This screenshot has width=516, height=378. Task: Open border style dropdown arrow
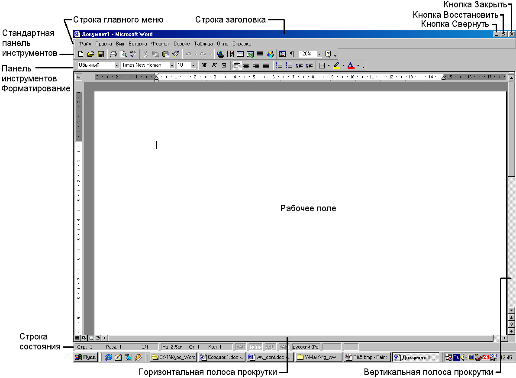pos(329,65)
